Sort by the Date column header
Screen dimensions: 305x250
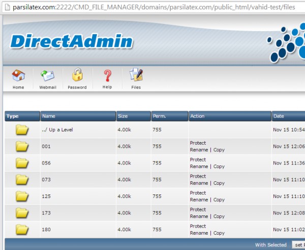[x=279, y=116]
